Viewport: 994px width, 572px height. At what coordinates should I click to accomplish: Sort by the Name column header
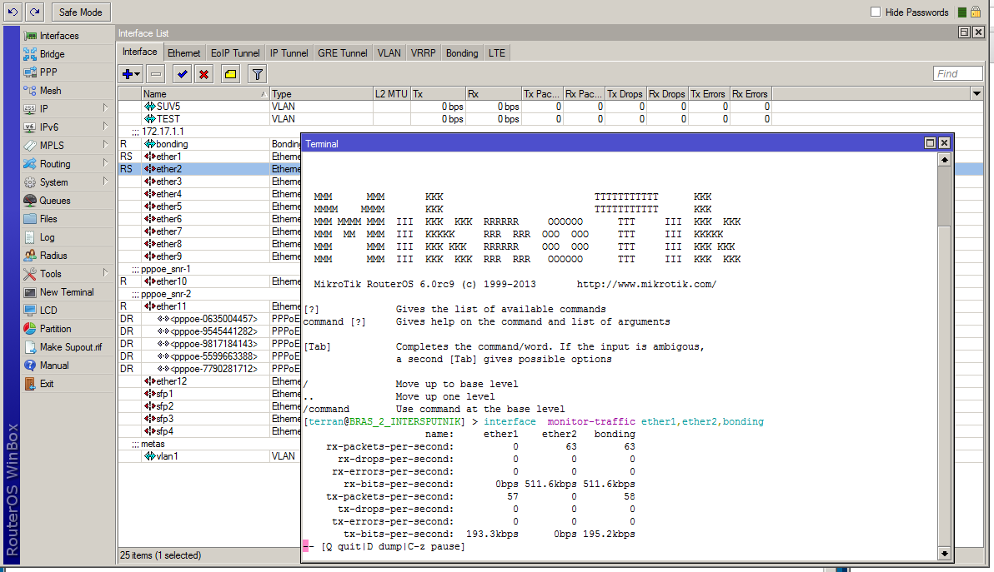[x=205, y=93]
